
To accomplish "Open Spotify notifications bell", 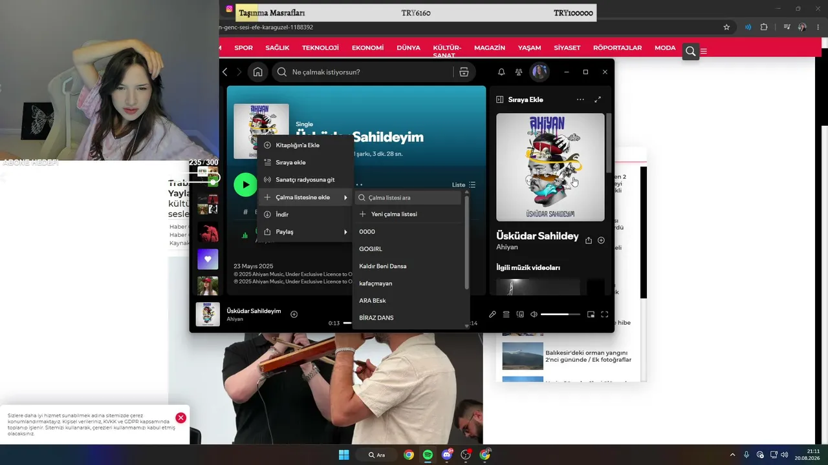I will 501,72.
